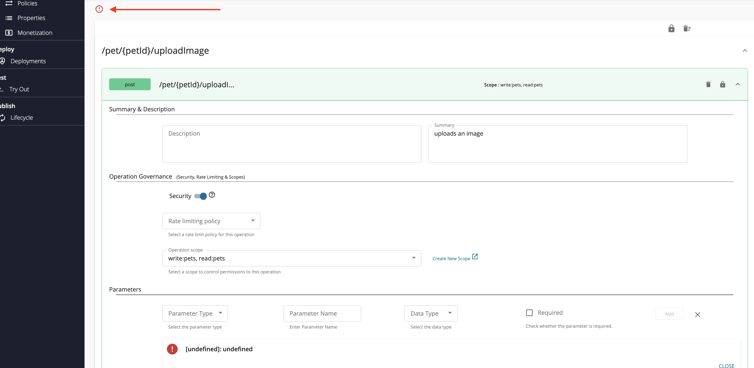Screen dimensions: 754x368
Task: Click the error indicator icon at top left
Action: (99, 9)
